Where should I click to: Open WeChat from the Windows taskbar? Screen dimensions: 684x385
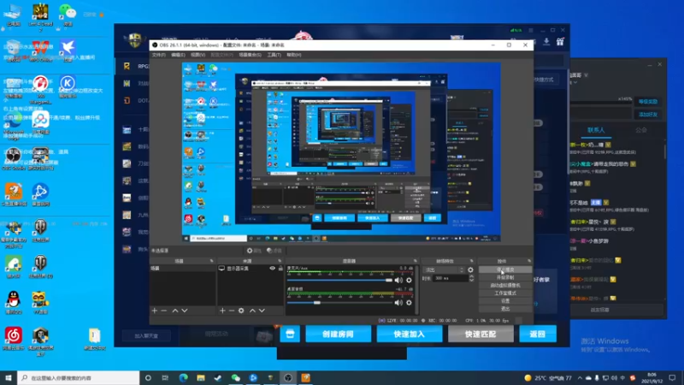236,378
